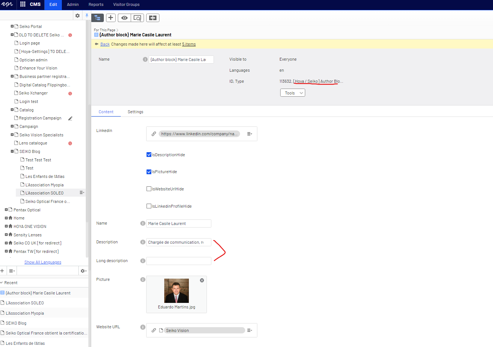Toggle preview mode eye icon
The image size is (493, 347).
(x=124, y=18)
